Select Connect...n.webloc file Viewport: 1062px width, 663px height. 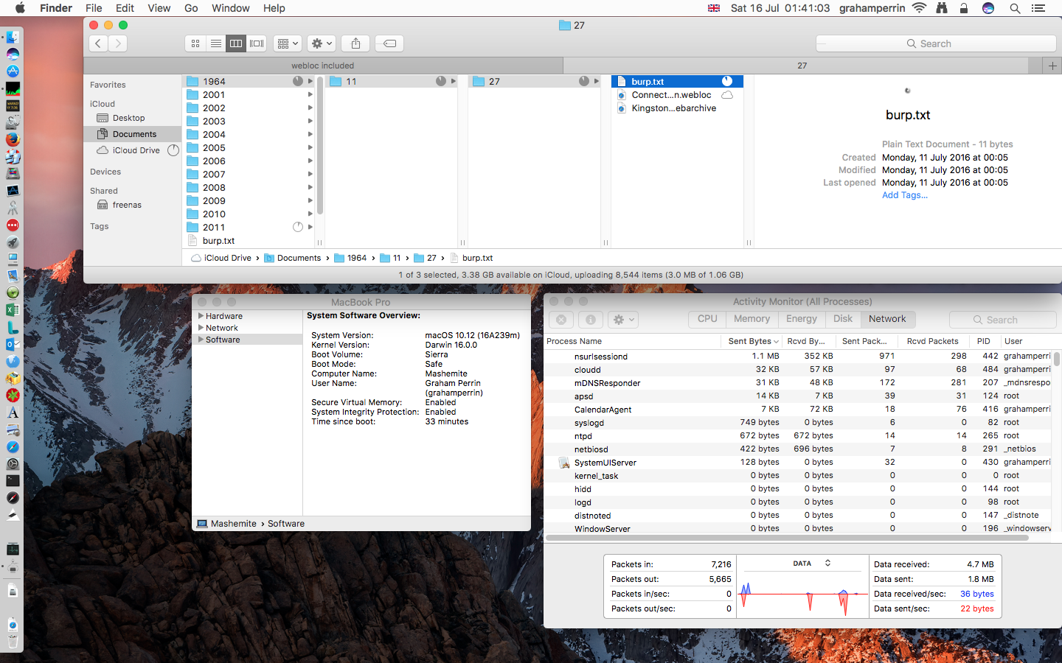tap(671, 95)
